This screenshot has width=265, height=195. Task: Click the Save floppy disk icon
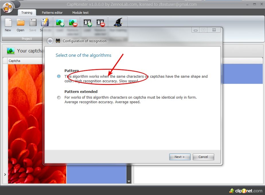(x=33, y=22)
